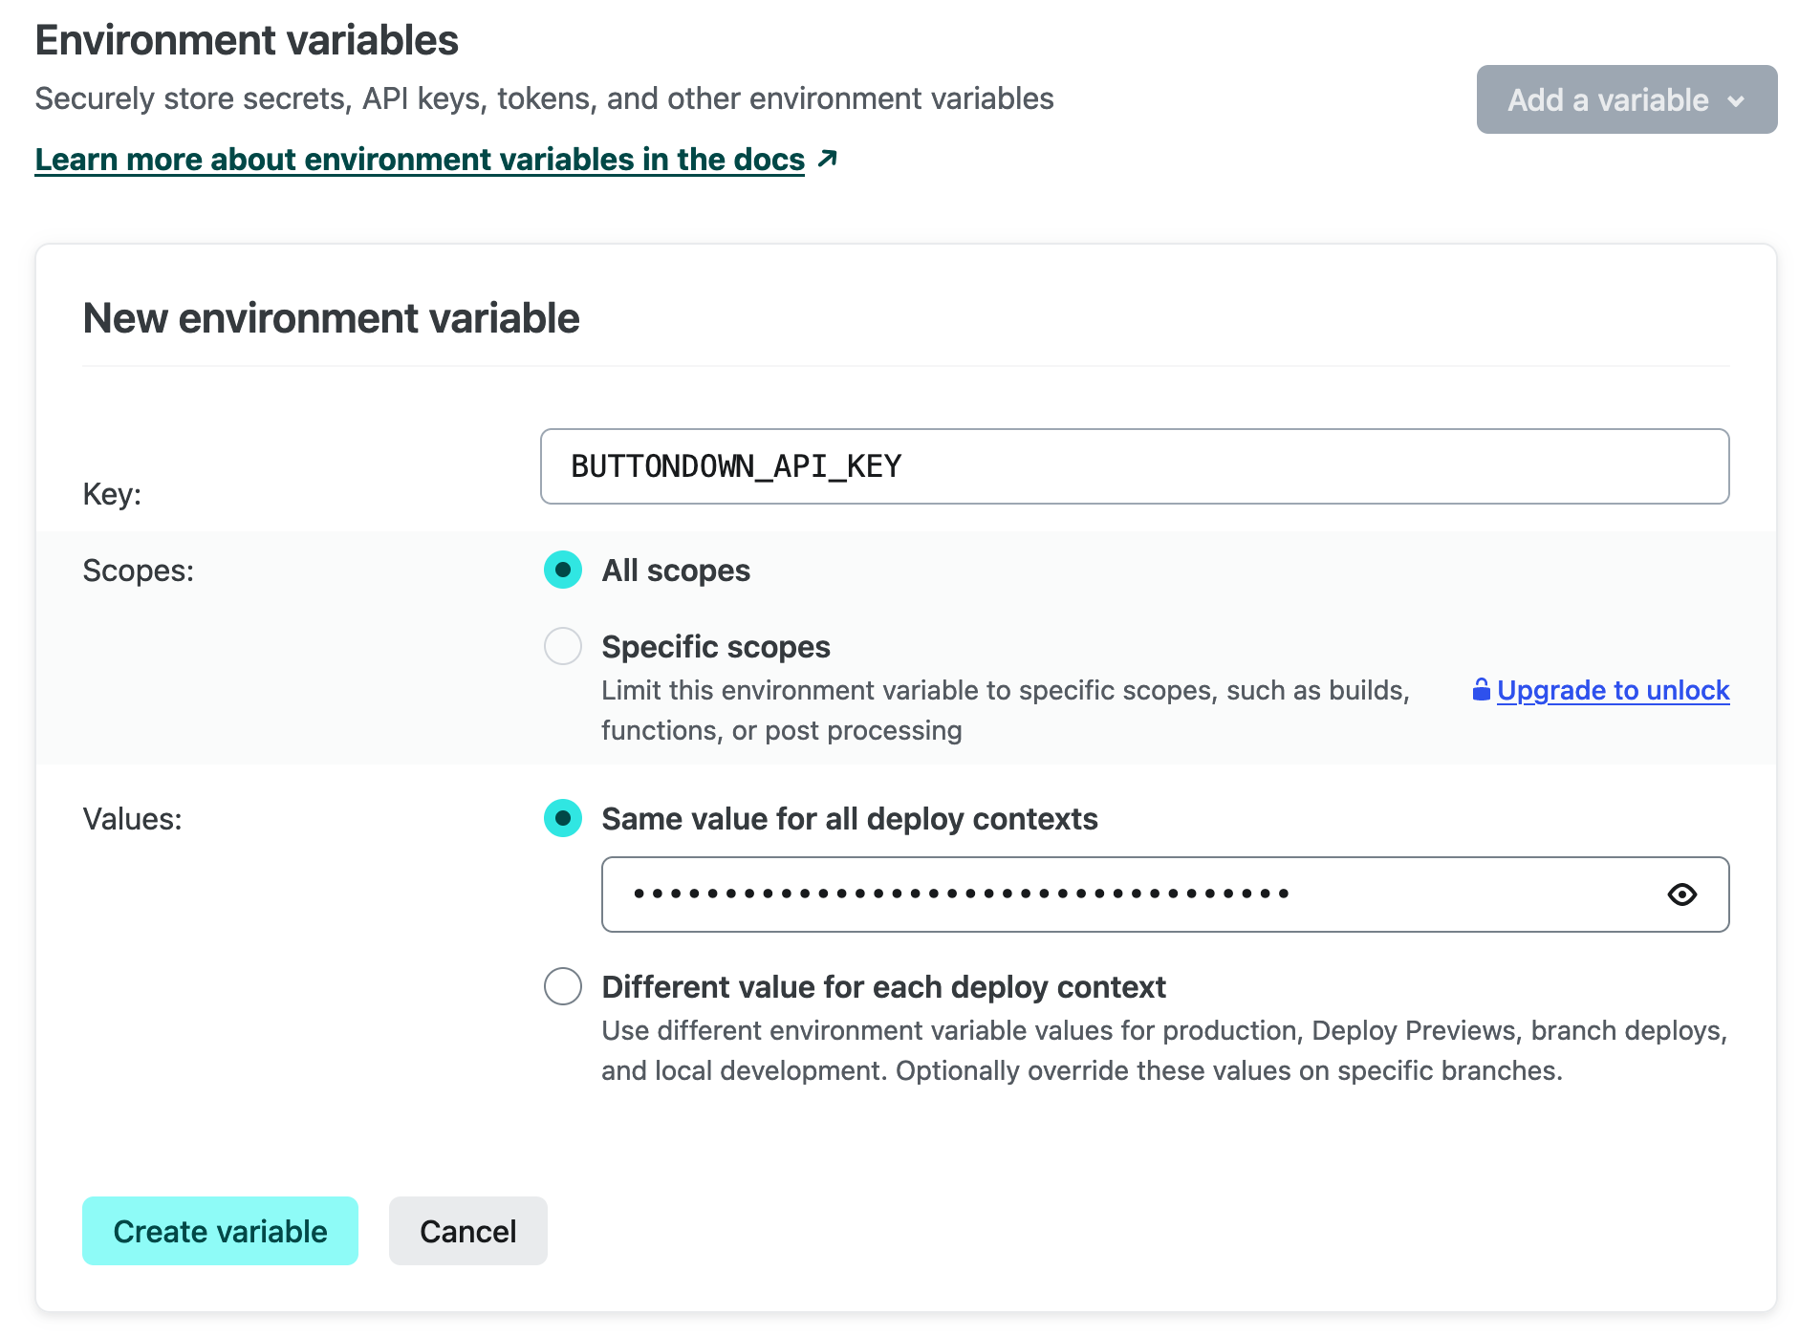The height and width of the screenshot is (1336, 1799).
Task: Click the "Key:" field label
Action: (x=112, y=494)
